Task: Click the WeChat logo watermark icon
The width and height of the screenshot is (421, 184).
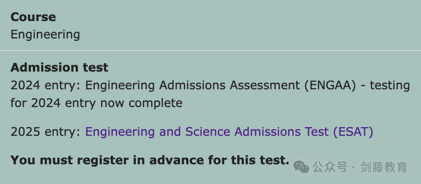Action: click(301, 167)
